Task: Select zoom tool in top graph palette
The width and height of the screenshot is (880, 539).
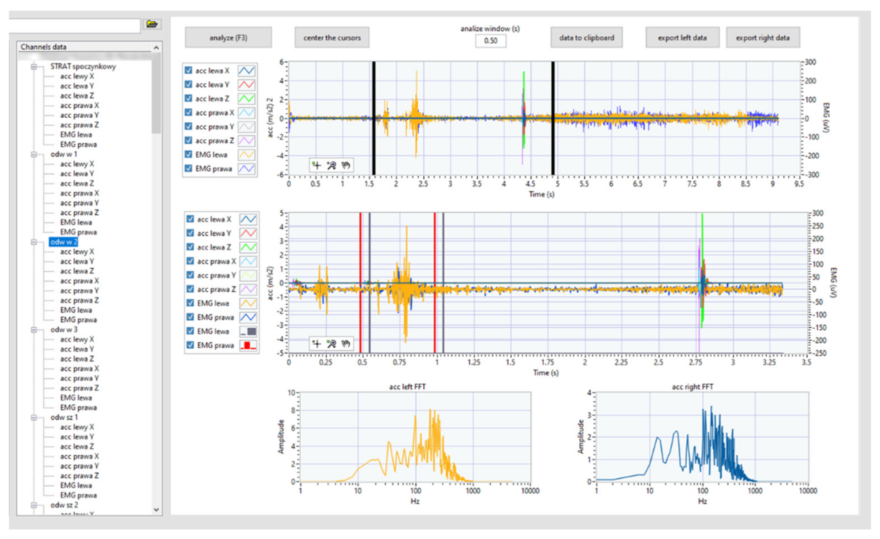Action: [x=332, y=165]
